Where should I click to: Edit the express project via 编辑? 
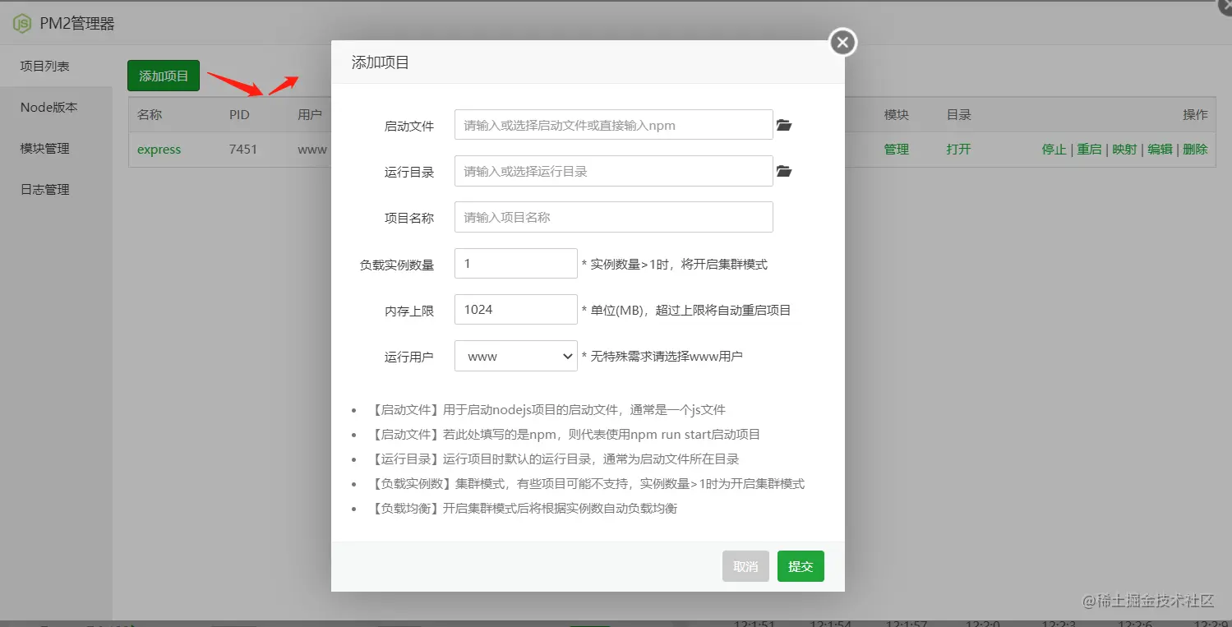(x=1159, y=150)
